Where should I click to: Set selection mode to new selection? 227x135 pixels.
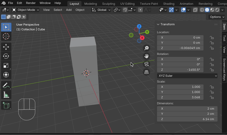click(4, 17)
